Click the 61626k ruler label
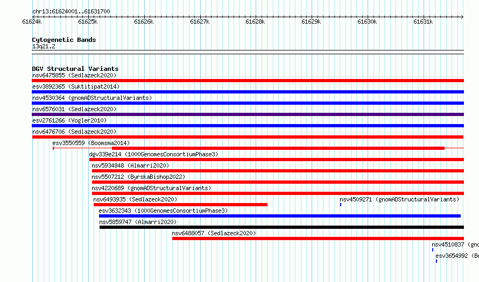Screen dimensions: 479x282 coord(144,21)
